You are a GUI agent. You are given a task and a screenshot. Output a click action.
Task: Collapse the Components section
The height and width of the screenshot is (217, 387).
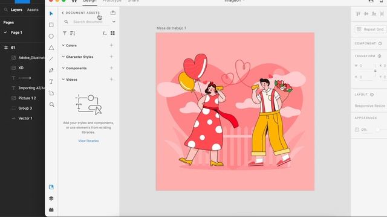pos(63,68)
